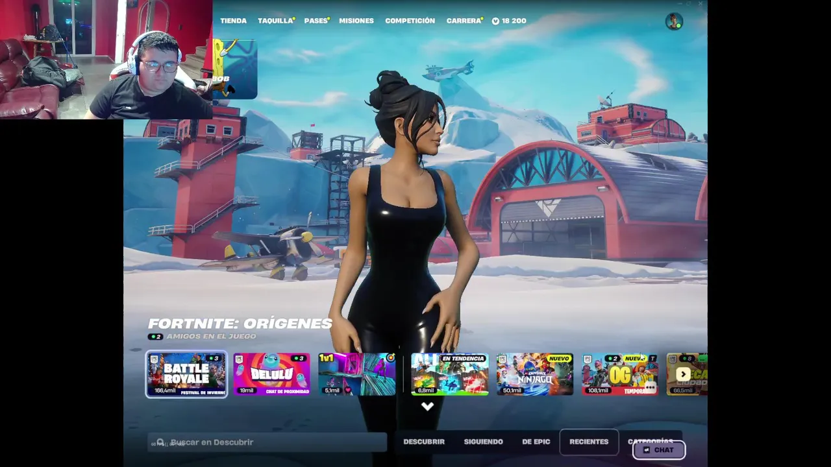Open the player profile avatar icon
Screen dimensions: 831x467
(674, 21)
